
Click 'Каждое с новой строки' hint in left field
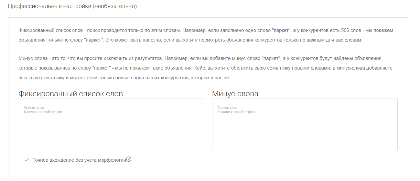click(43, 112)
